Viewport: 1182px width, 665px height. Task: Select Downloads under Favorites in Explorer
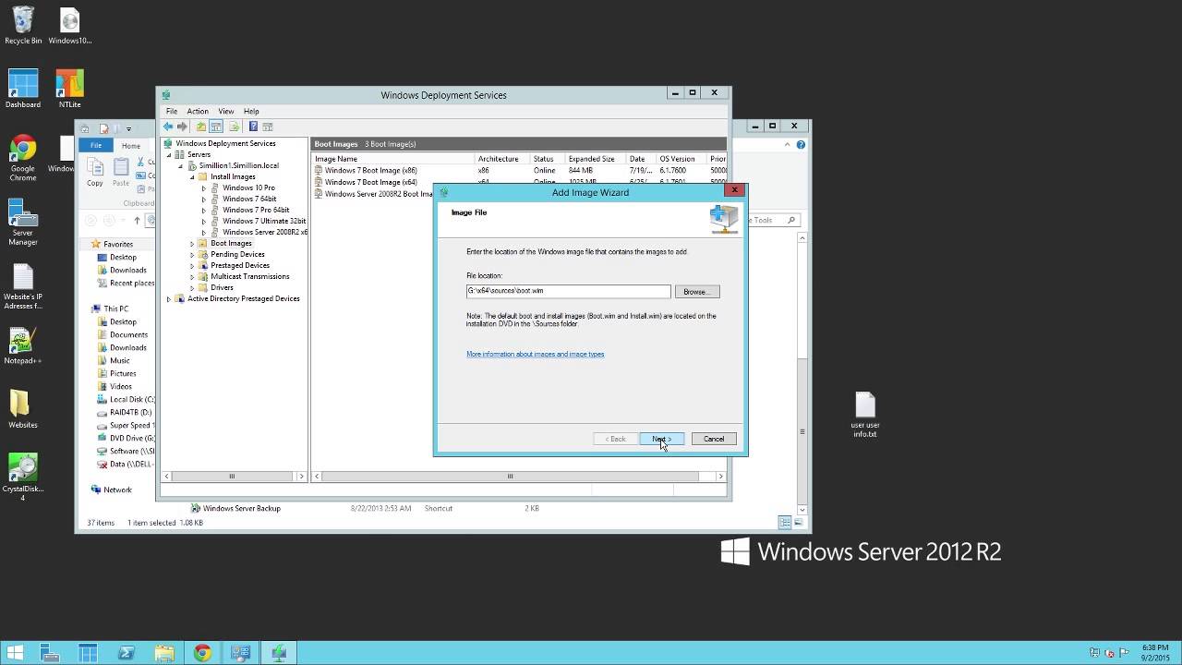[x=128, y=270]
